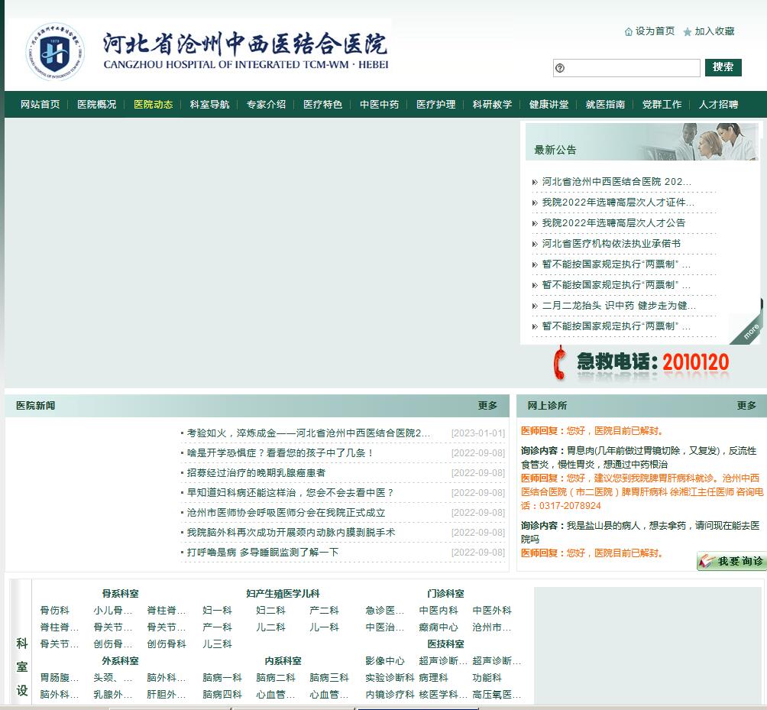
Task: Open the 医院动态 navigation menu
Action: coord(153,105)
